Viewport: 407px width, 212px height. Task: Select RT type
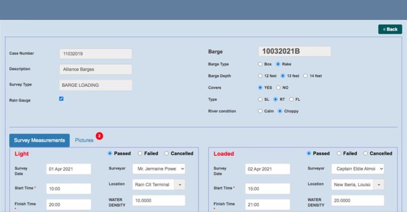click(275, 99)
